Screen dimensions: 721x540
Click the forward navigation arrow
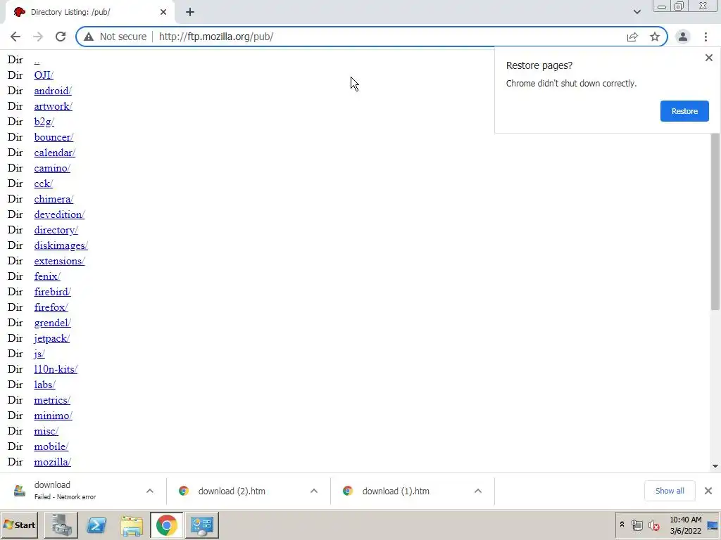pyautogui.click(x=38, y=37)
